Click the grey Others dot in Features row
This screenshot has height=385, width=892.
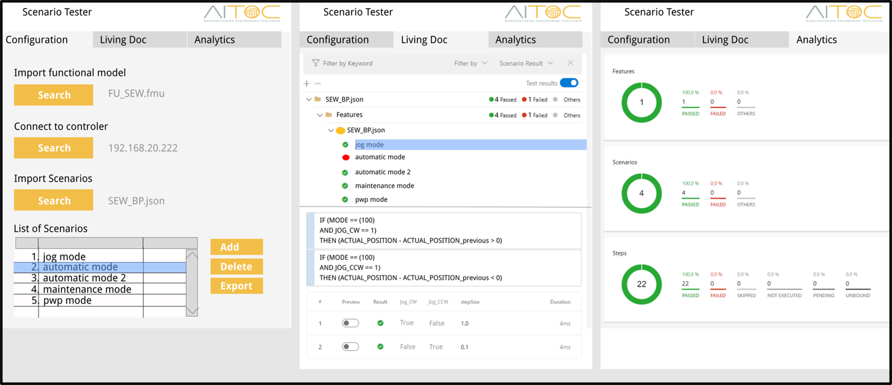(555, 115)
